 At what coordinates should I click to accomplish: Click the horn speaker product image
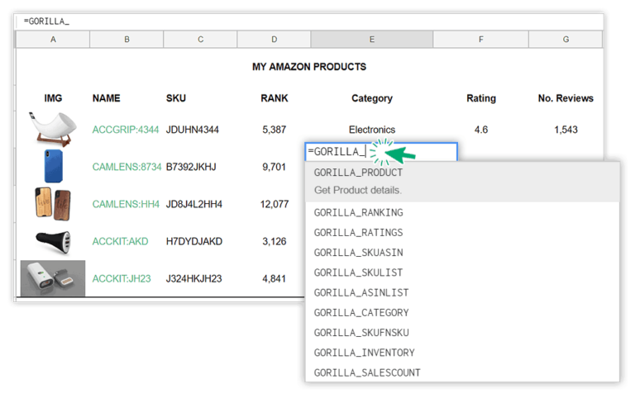click(x=53, y=129)
